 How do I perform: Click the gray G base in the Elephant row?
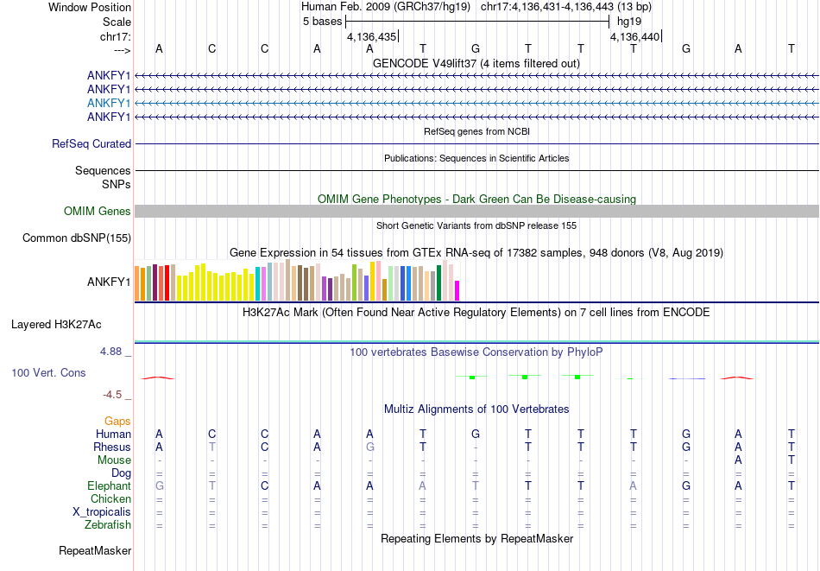tap(160, 486)
